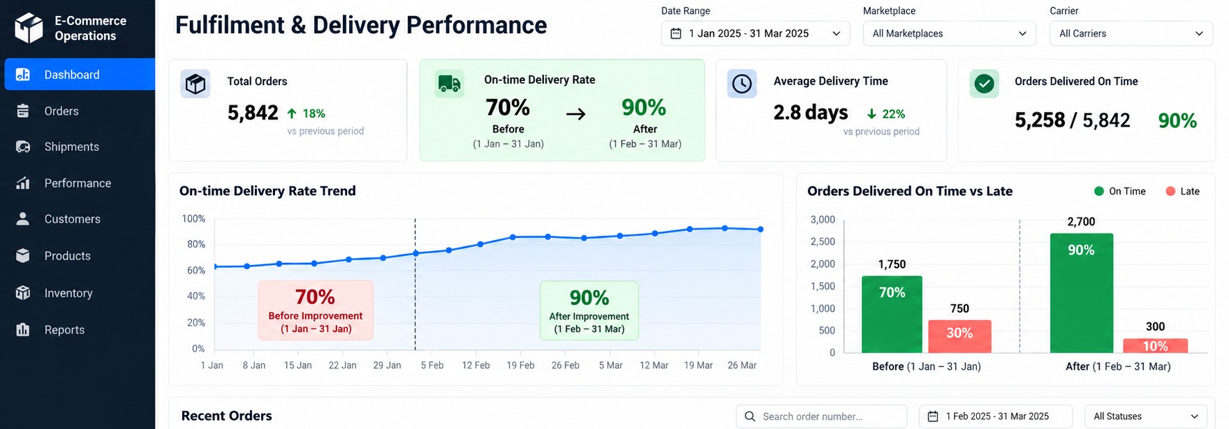1229x429 pixels.
Task: Click the Before green 70% bar
Action: pyautogui.click(x=892, y=314)
